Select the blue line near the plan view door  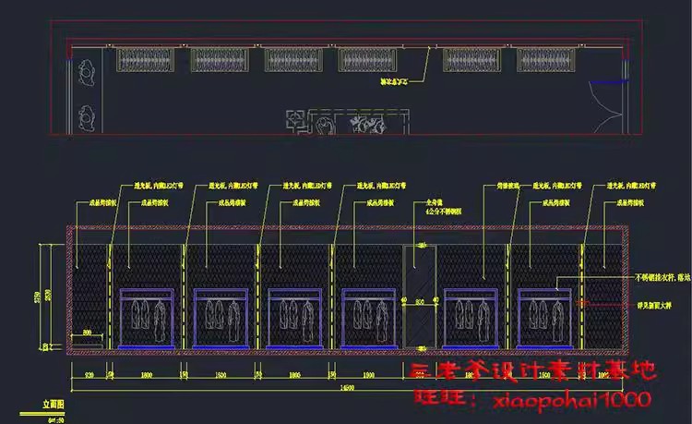coord(609,81)
